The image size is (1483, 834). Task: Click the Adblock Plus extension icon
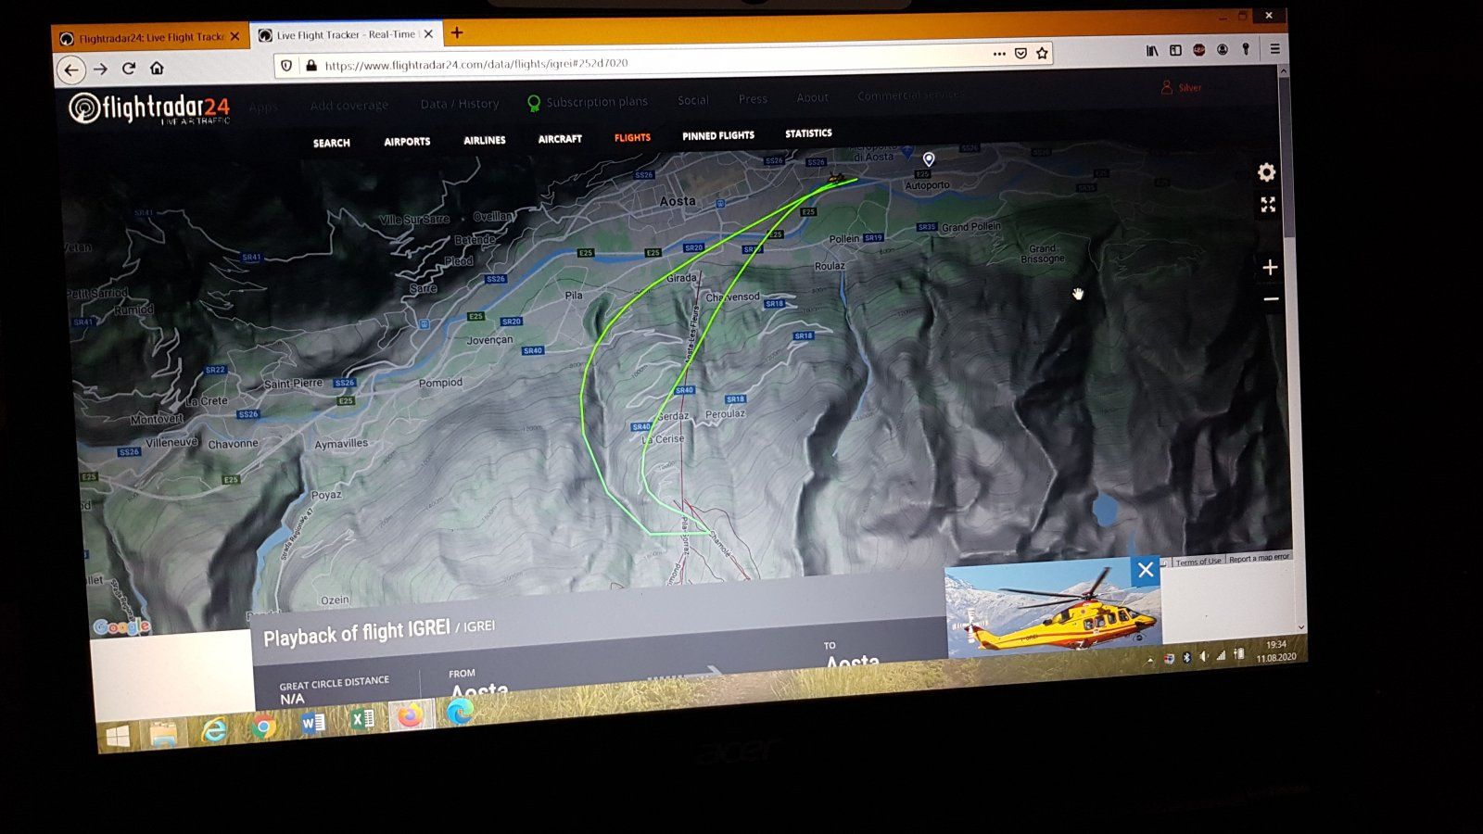(1198, 50)
